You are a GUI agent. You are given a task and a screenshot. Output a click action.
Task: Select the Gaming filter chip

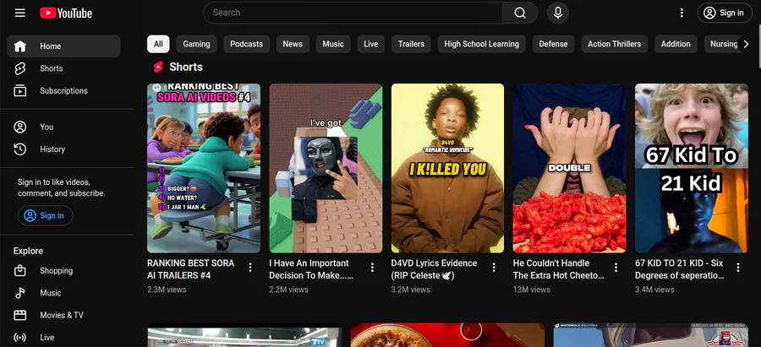(x=196, y=44)
